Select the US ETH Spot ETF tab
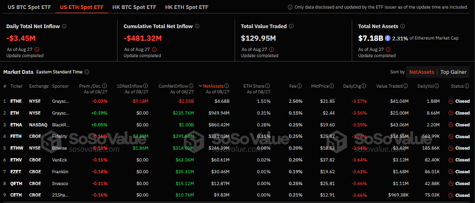The width and height of the screenshot is (475, 203). 82,7
